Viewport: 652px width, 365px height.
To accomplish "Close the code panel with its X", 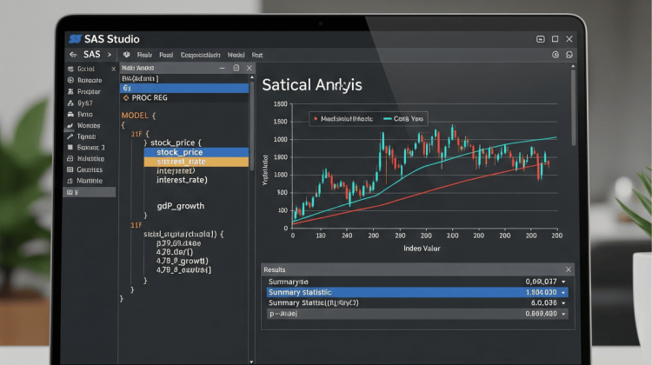I will point(249,68).
